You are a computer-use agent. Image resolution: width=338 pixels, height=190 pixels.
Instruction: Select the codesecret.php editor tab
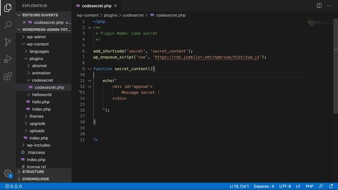point(97,6)
